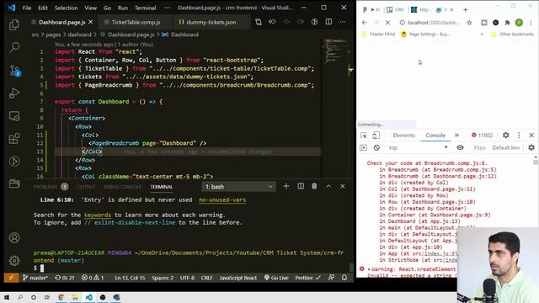The width and height of the screenshot is (539, 303).
Task: Kill the terminal with the trash icon
Action: pyautogui.click(x=314, y=186)
